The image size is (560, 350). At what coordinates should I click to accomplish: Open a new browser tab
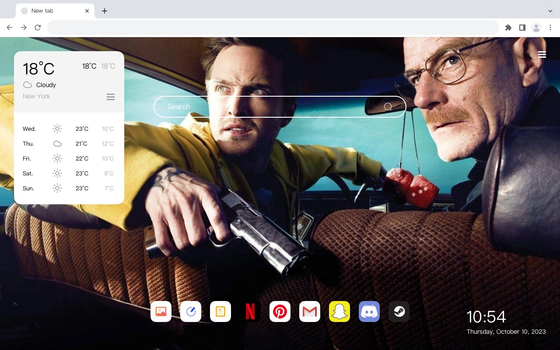(x=104, y=11)
